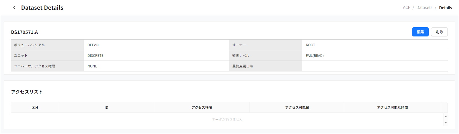Click the 区分 column header
Viewport: 459px width, 134px height.
pyautogui.click(x=35, y=108)
